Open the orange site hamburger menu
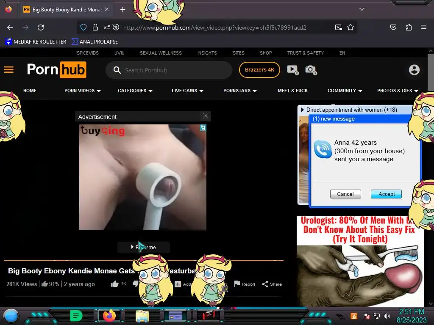 pyautogui.click(x=8, y=70)
